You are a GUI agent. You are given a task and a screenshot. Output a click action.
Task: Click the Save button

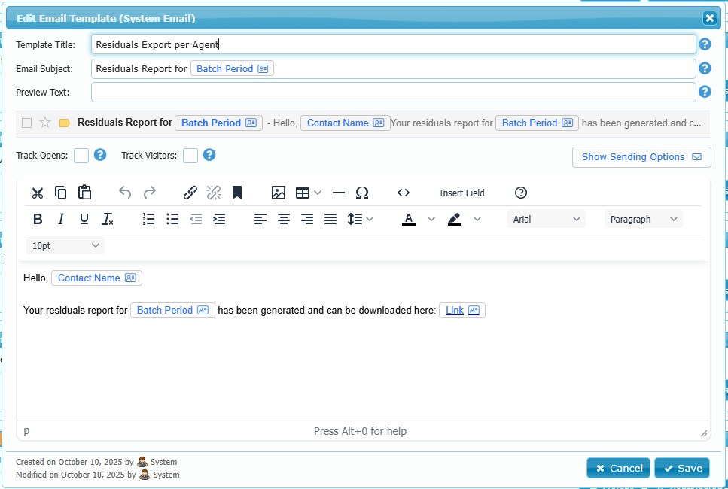click(682, 468)
